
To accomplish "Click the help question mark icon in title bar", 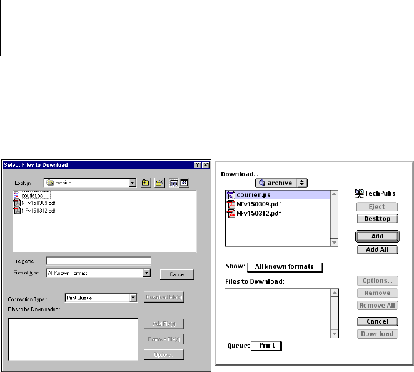I will 198,165.
